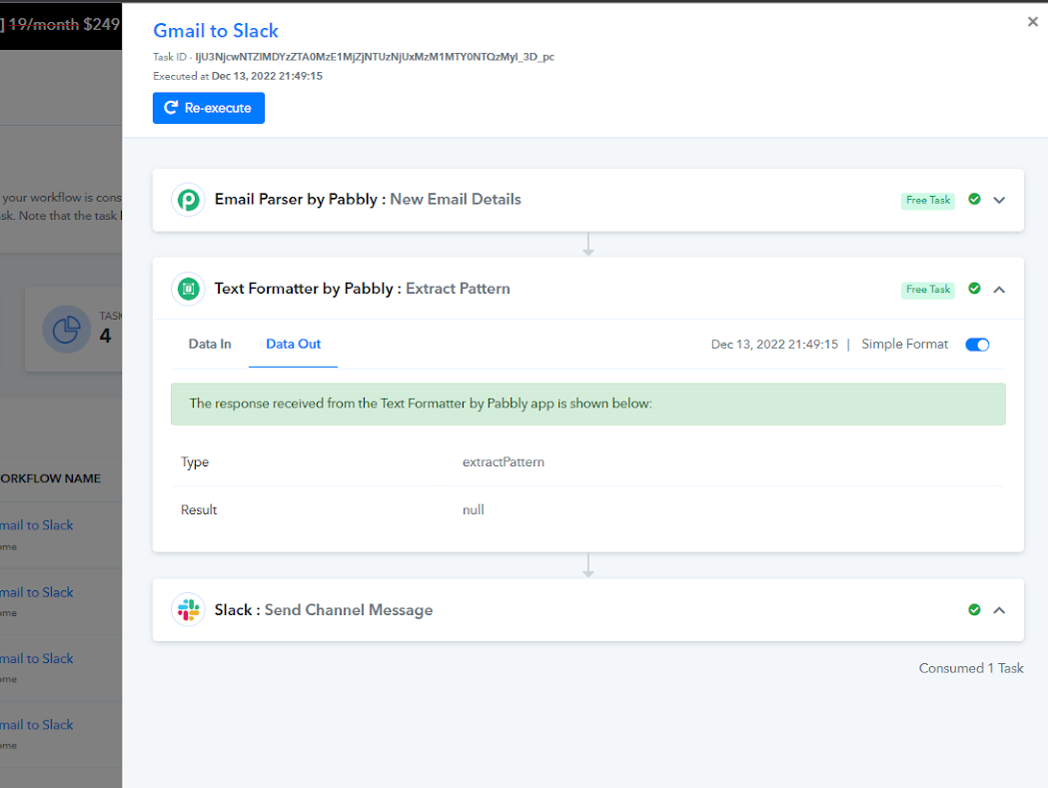Click Free Task badge on Text Formatter step
This screenshot has width=1048, height=788.
pos(928,290)
